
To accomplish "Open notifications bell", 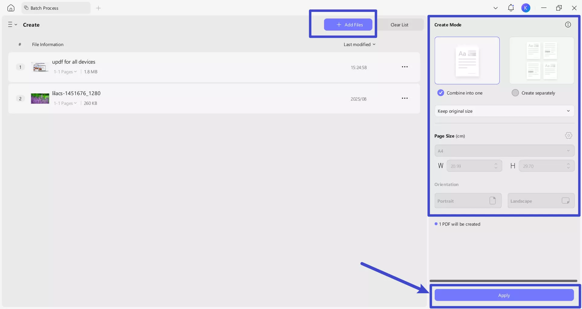I will 511,8.
